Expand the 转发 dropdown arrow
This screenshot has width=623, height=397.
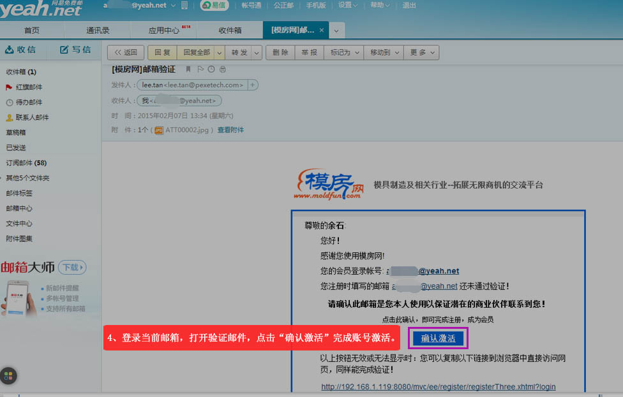257,52
